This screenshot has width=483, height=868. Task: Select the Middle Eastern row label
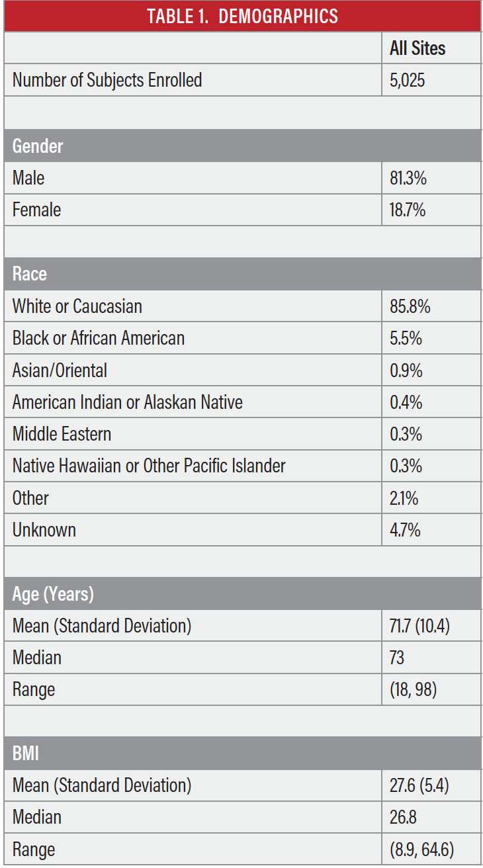pyautogui.click(x=62, y=434)
